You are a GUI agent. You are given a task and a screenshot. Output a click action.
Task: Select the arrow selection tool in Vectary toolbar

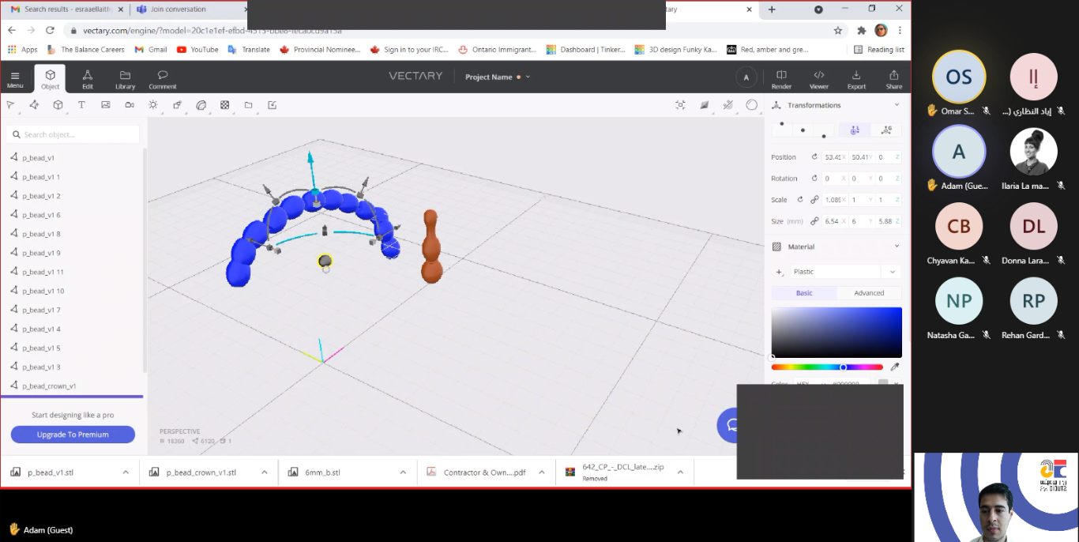(x=10, y=104)
